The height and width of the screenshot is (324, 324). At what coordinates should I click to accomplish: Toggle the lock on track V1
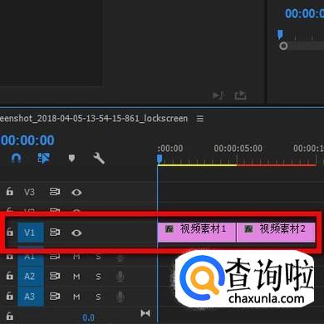pos(10,232)
